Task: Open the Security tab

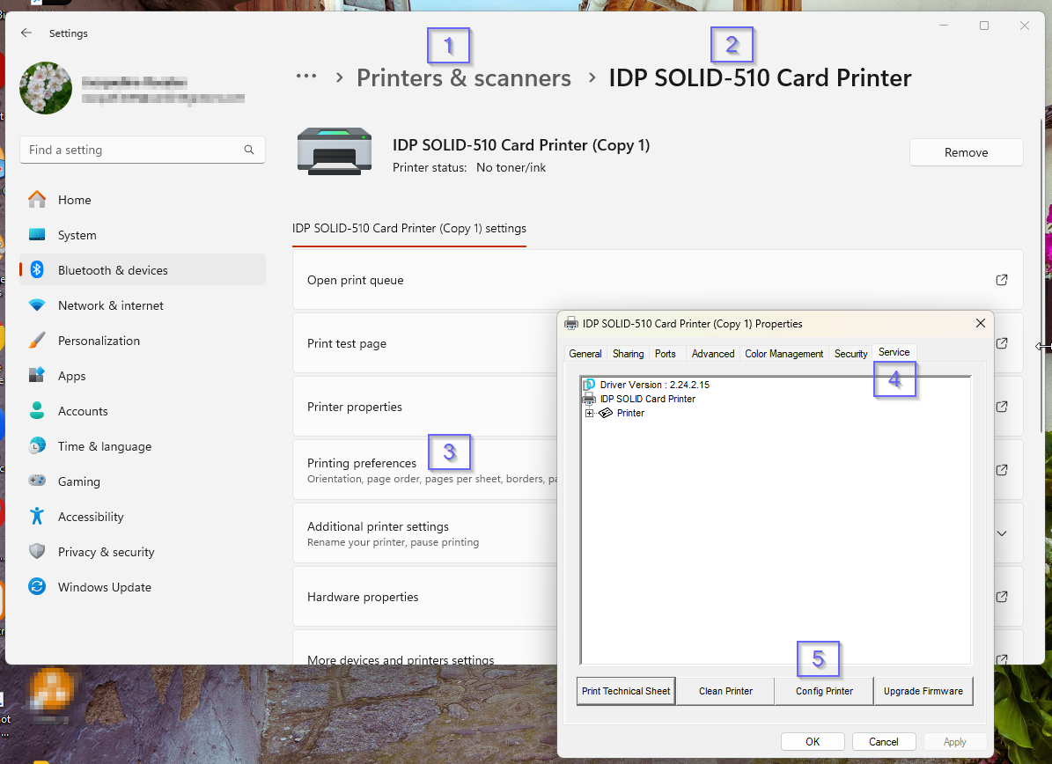Action: point(850,354)
